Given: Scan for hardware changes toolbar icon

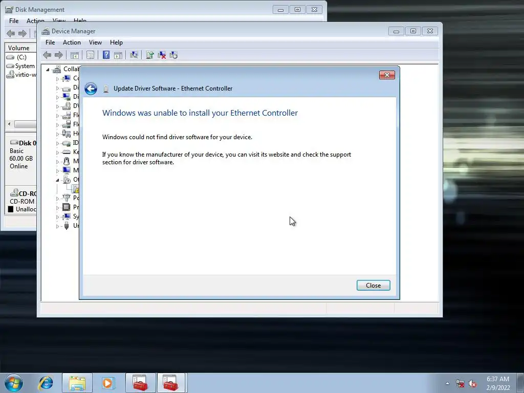Looking at the screenshot, I should 134,55.
